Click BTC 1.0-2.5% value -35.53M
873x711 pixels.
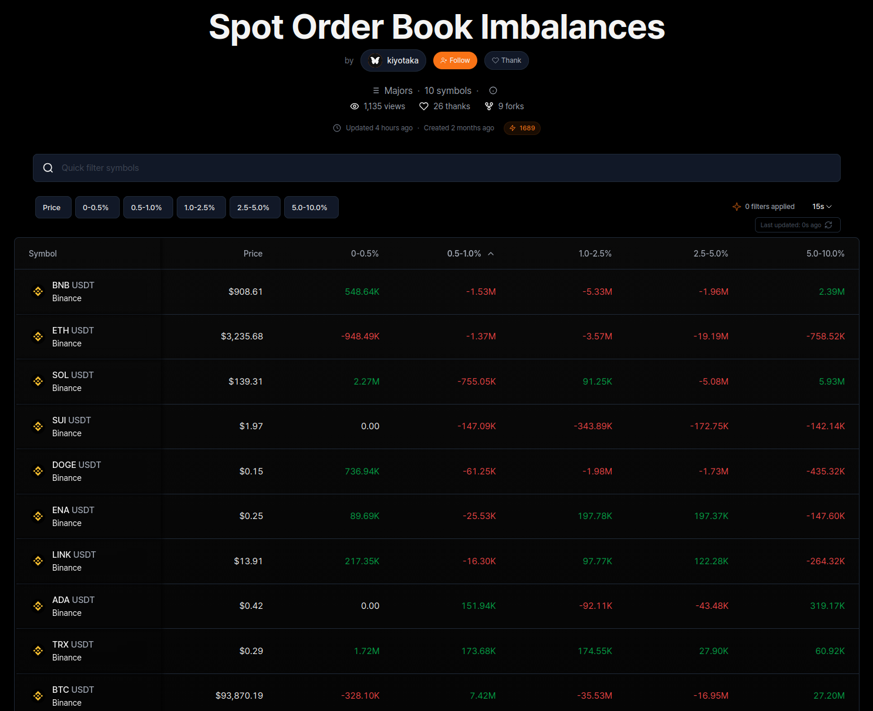(595, 696)
